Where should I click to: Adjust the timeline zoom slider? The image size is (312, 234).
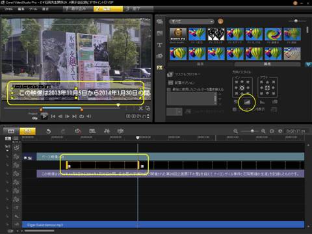252,131
